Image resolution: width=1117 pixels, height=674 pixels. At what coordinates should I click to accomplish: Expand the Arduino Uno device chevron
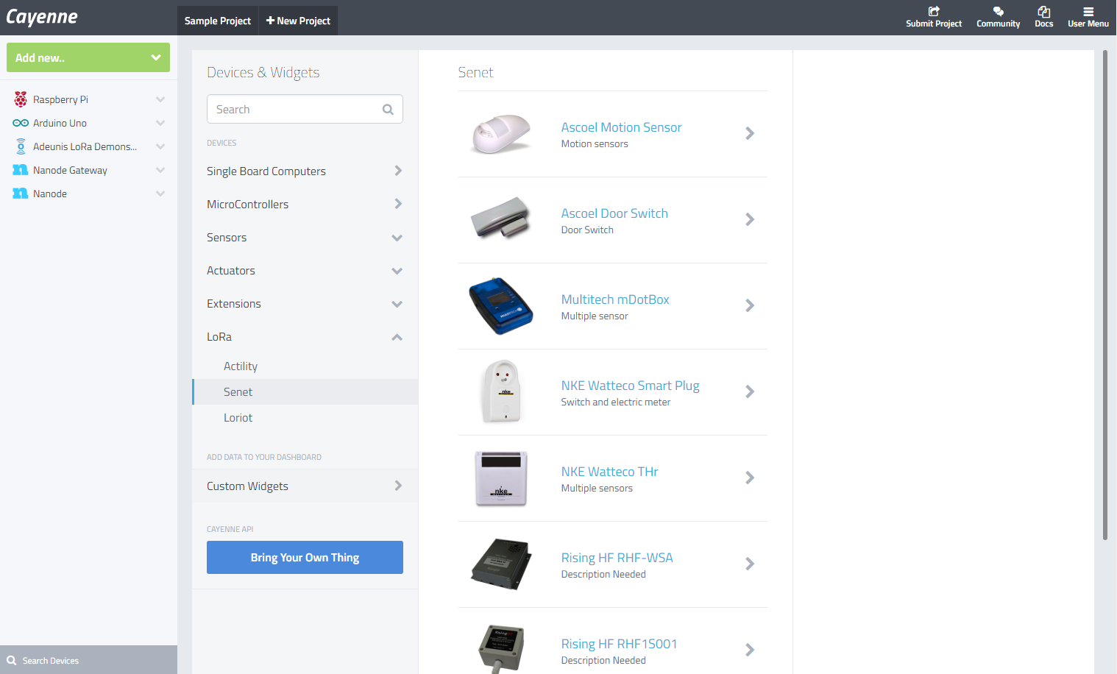(x=160, y=123)
